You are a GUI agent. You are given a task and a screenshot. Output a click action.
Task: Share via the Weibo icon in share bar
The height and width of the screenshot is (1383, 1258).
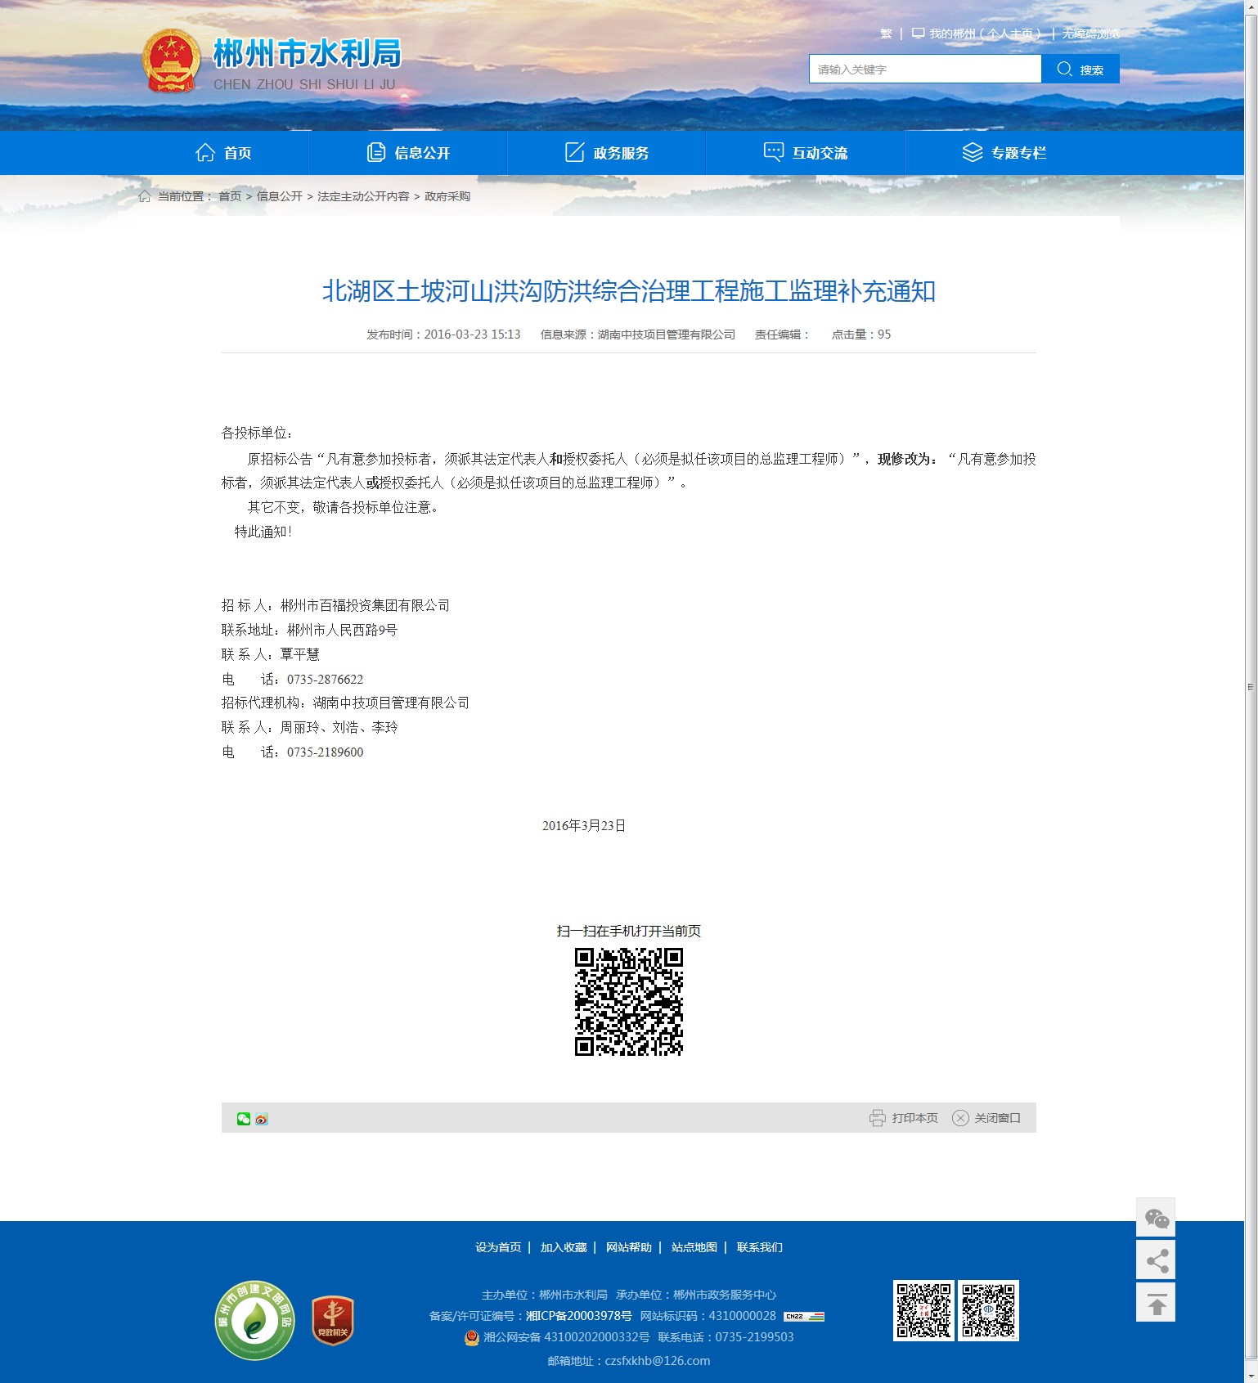[x=262, y=1119]
